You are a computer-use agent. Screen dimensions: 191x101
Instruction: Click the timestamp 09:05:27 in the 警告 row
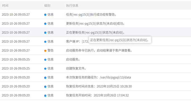16,50
